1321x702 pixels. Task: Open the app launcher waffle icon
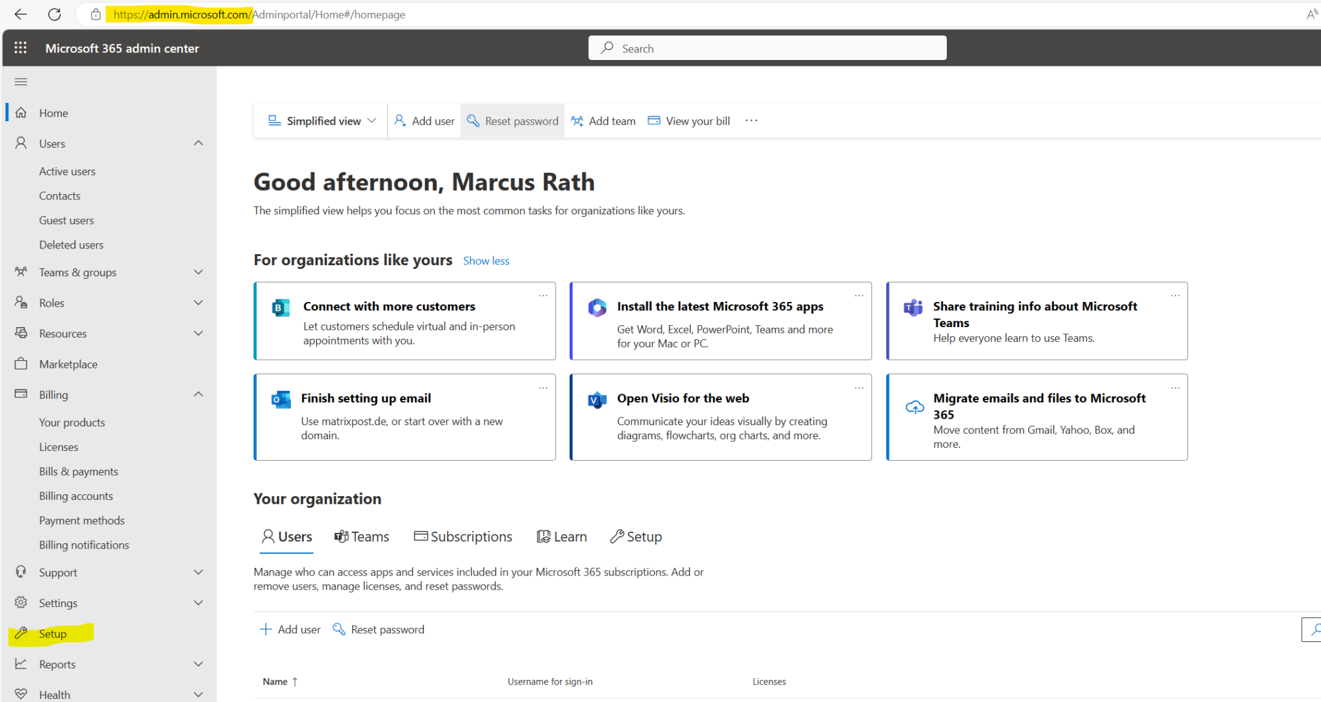click(20, 47)
